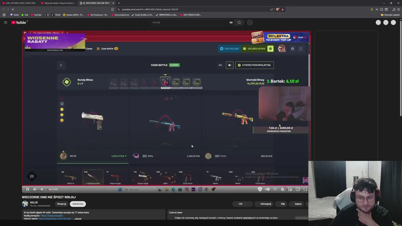Toggle the case battle sound speaker button
This screenshot has height=226, width=402.
click(x=230, y=65)
